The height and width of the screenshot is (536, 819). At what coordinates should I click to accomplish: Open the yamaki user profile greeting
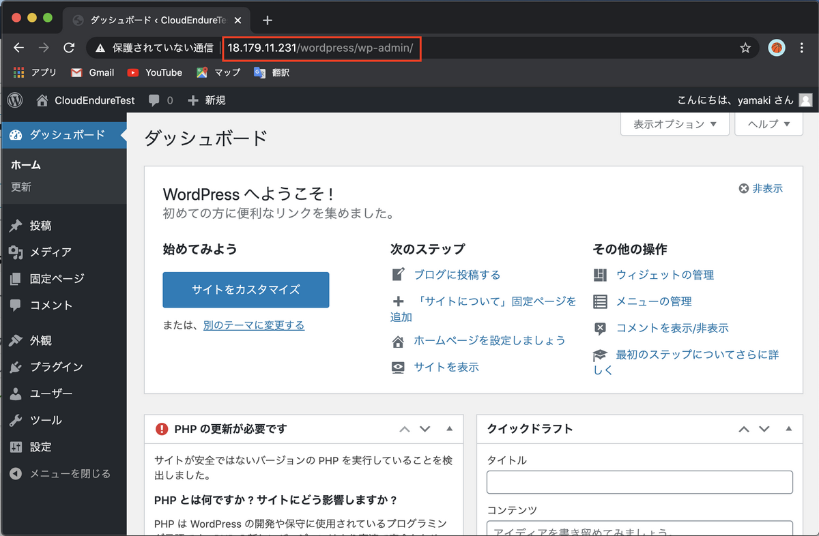coord(735,100)
